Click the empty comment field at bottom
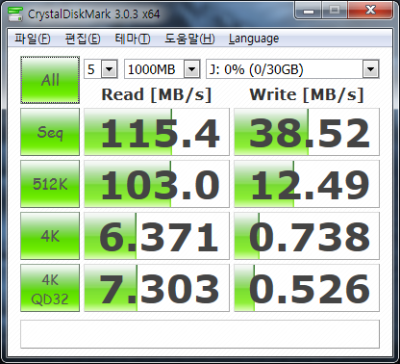This screenshot has width=400, height=364. [200, 334]
